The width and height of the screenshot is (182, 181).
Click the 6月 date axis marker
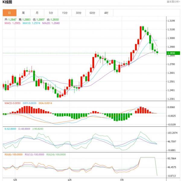tap(70, 180)
